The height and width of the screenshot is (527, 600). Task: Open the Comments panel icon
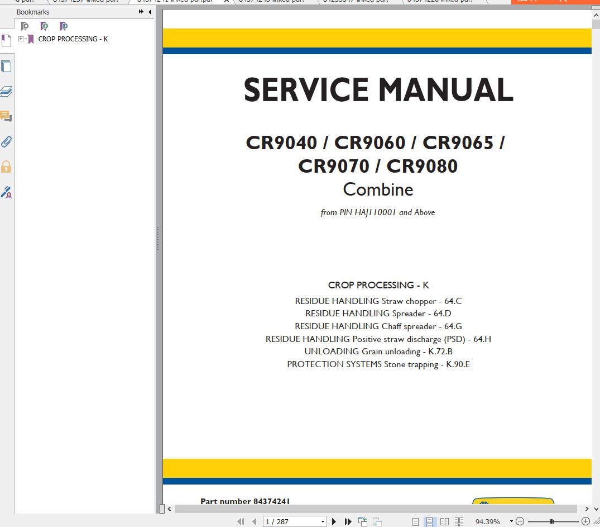point(7,116)
